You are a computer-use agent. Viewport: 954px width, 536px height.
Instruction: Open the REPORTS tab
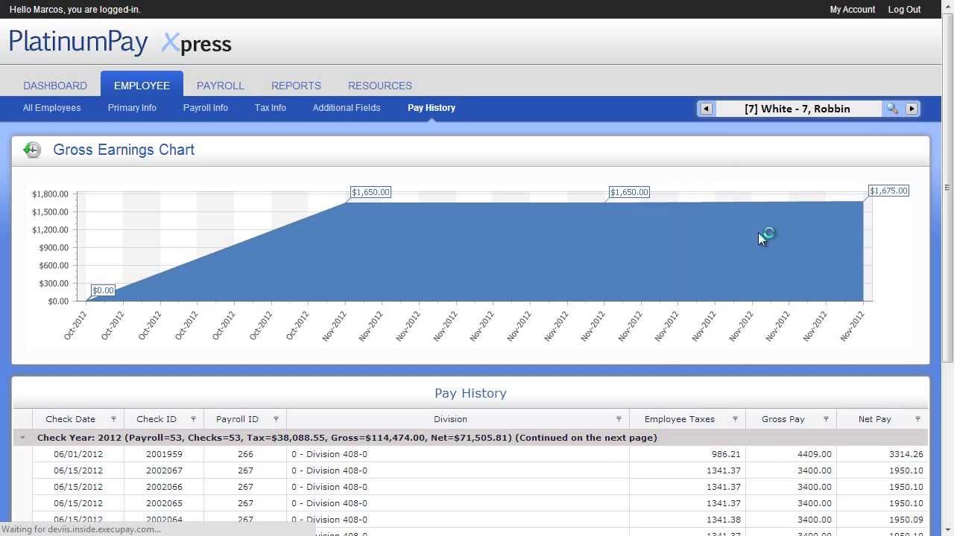296,86
